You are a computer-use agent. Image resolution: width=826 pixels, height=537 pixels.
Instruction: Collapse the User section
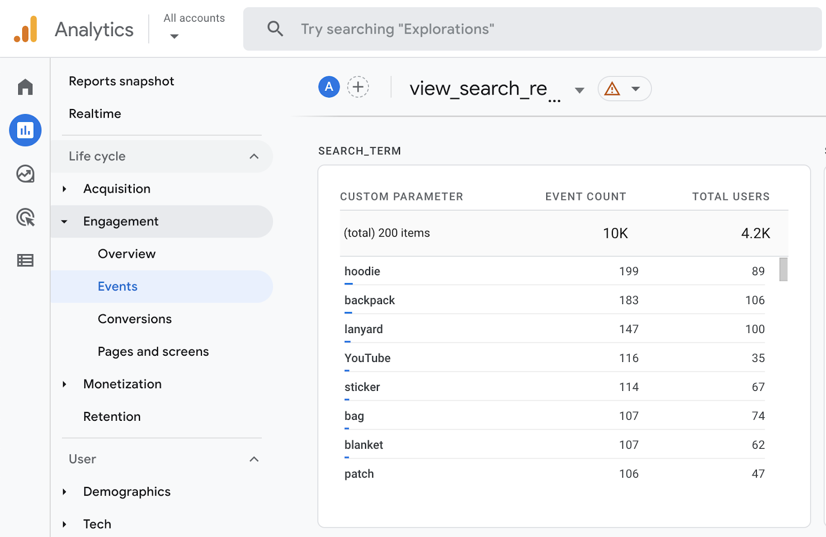pyautogui.click(x=253, y=459)
